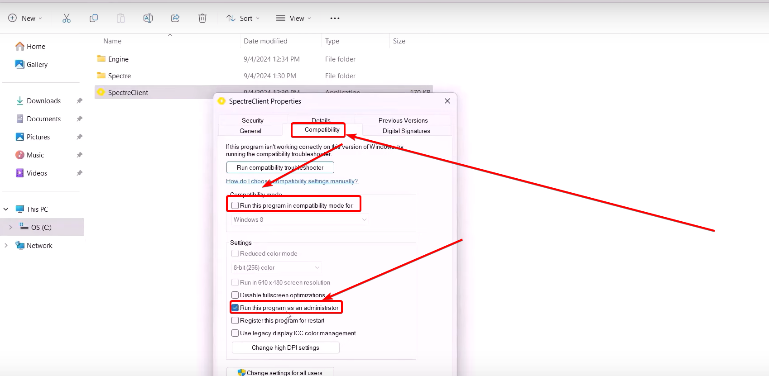Check Register this program for restart
The height and width of the screenshot is (376, 769).
coord(235,320)
